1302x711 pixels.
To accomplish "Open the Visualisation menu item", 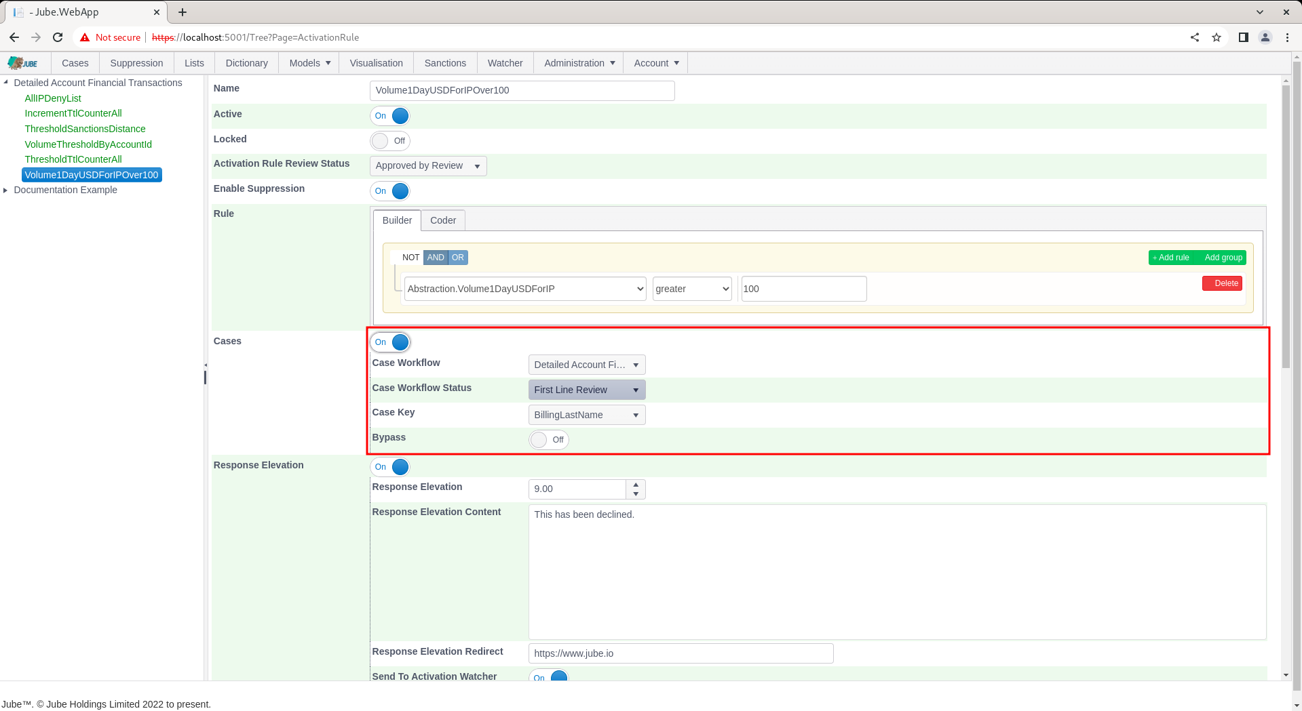I will [x=376, y=63].
